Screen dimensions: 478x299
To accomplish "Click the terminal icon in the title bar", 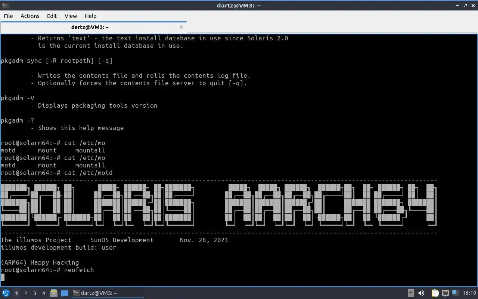I will pos(4,5).
